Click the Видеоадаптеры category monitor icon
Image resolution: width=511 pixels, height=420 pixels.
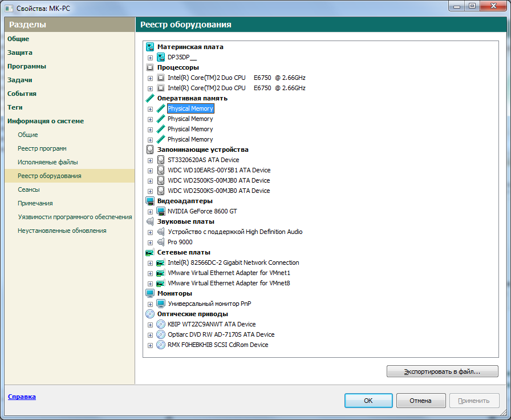(150, 201)
